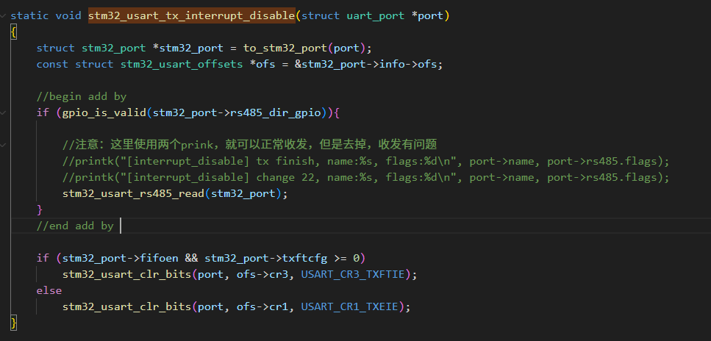The width and height of the screenshot is (711, 341).
Task: Collapse the gpio_is_valid if-block fold arrow
Action: (3, 113)
